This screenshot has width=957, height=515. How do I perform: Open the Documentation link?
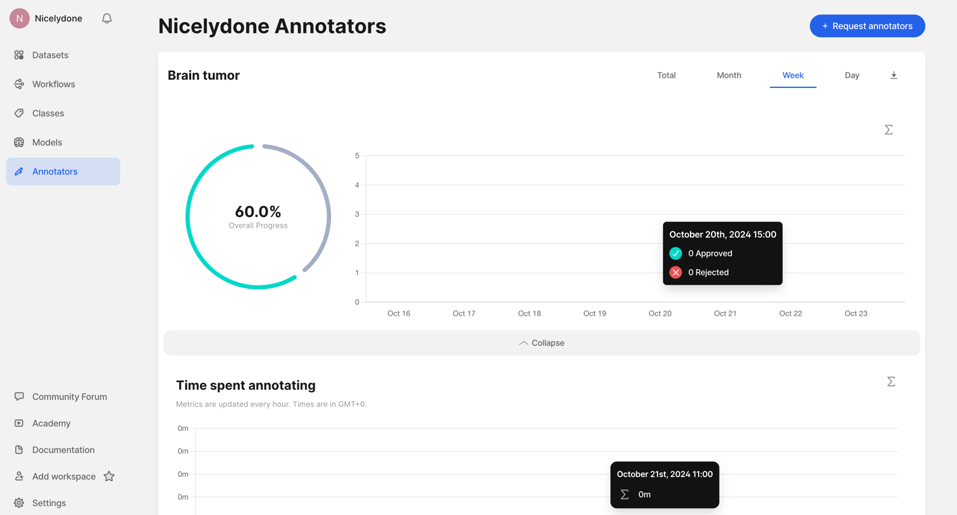[x=63, y=450]
